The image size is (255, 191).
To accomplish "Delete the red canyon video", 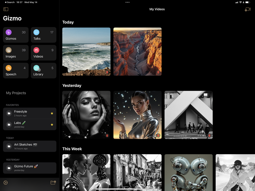I will [158, 72].
